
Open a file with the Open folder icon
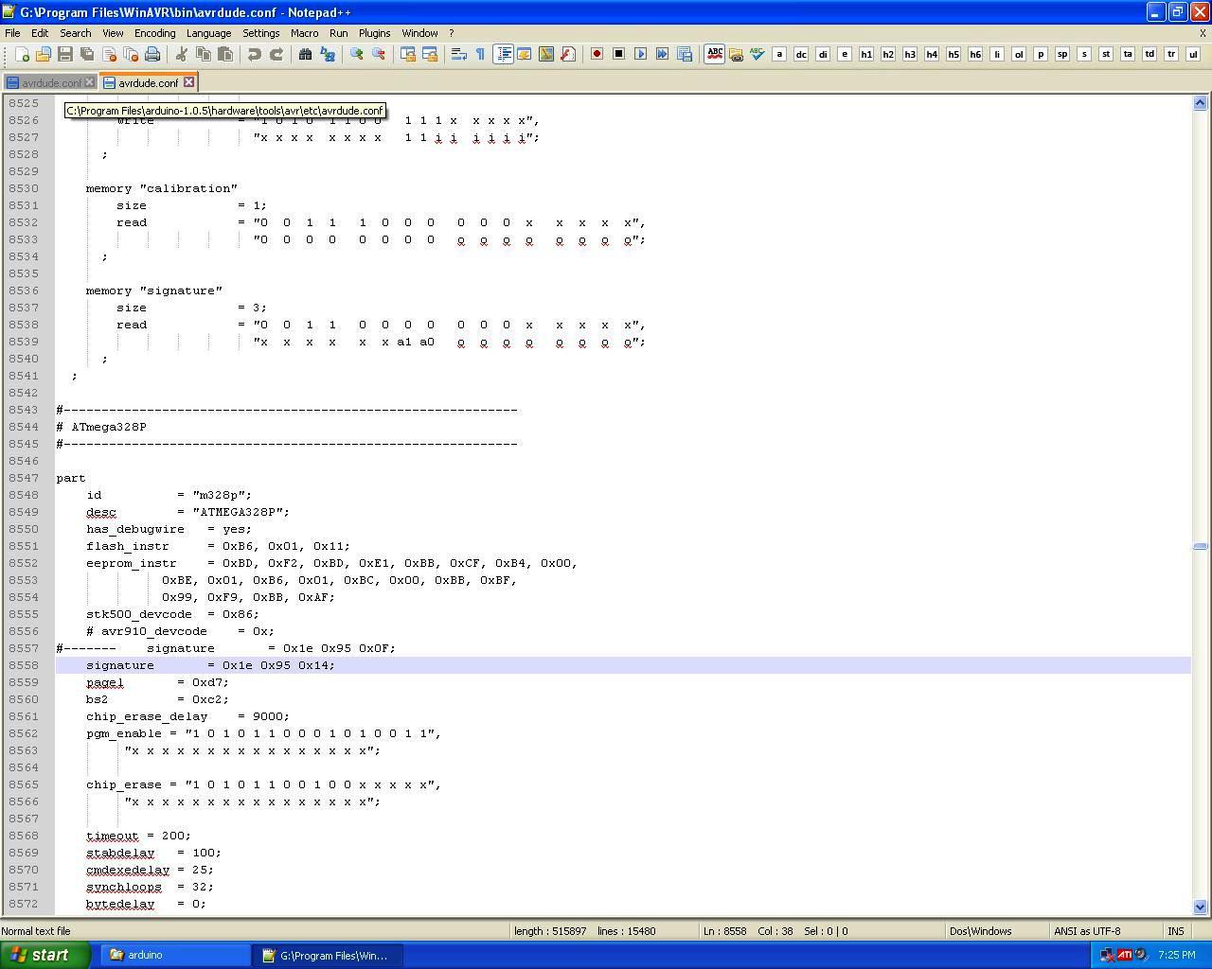click(44, 54)
